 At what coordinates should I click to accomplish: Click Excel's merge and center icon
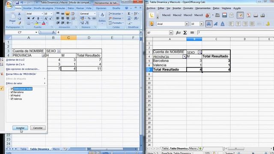click(73, 18)
